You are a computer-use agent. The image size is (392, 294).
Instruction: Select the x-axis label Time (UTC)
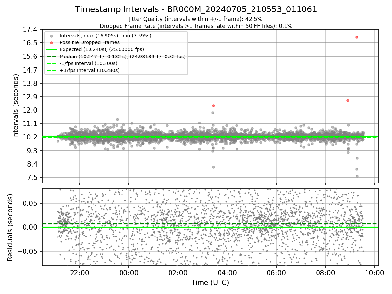pyautogui.click(x=210, y=283)
